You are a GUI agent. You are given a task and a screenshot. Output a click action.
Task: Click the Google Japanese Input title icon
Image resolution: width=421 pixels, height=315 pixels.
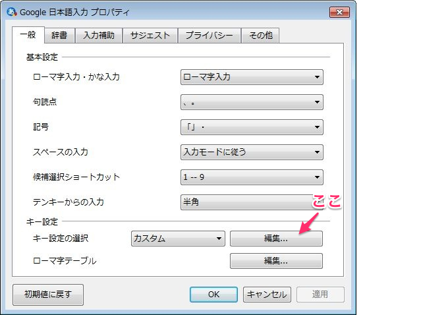pyautogui.click(x=12, y=12)
